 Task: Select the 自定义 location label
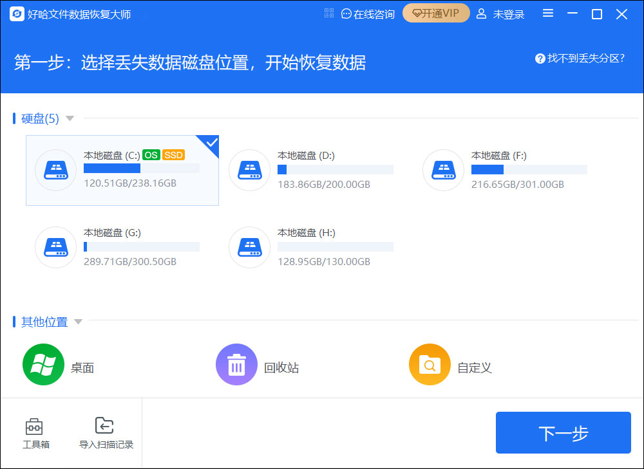(475, 367)
